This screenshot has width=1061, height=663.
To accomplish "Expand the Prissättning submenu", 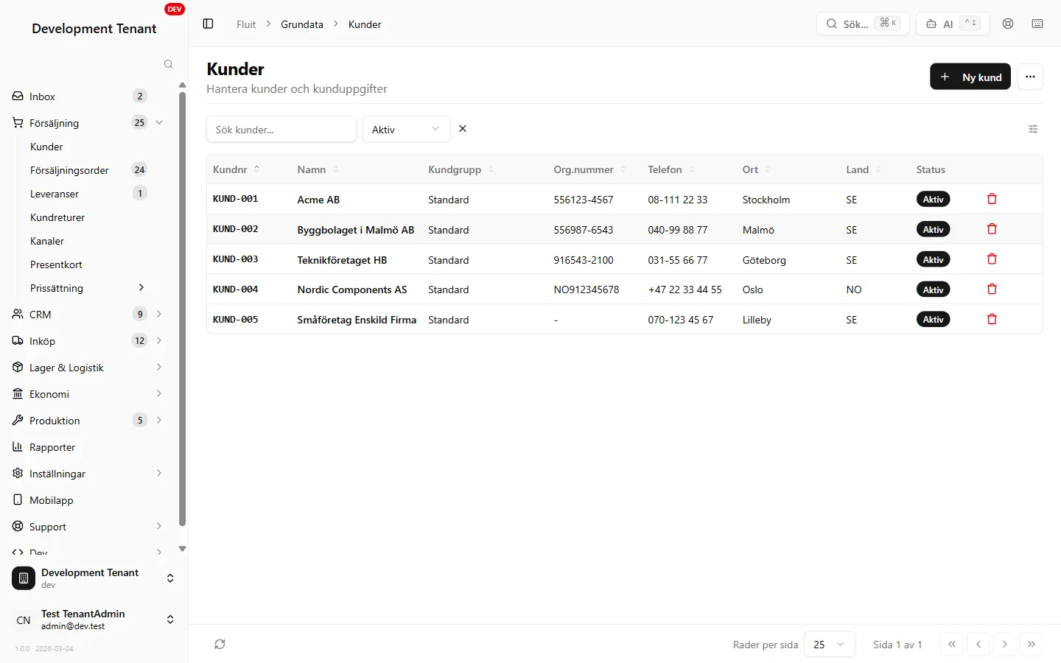I will pyautogui.click(x=141, y=287).
